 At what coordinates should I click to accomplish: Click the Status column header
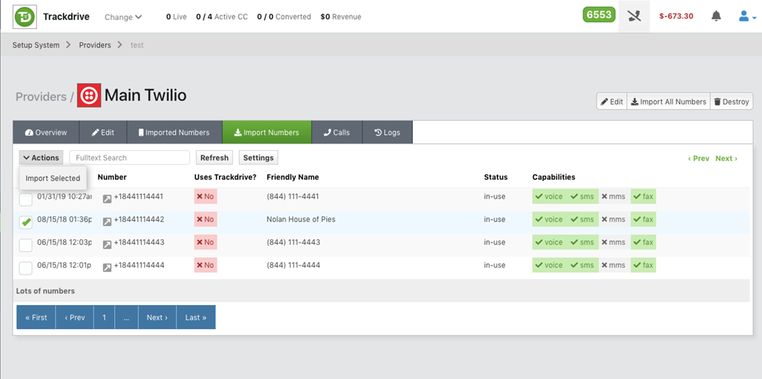point(496,177)
